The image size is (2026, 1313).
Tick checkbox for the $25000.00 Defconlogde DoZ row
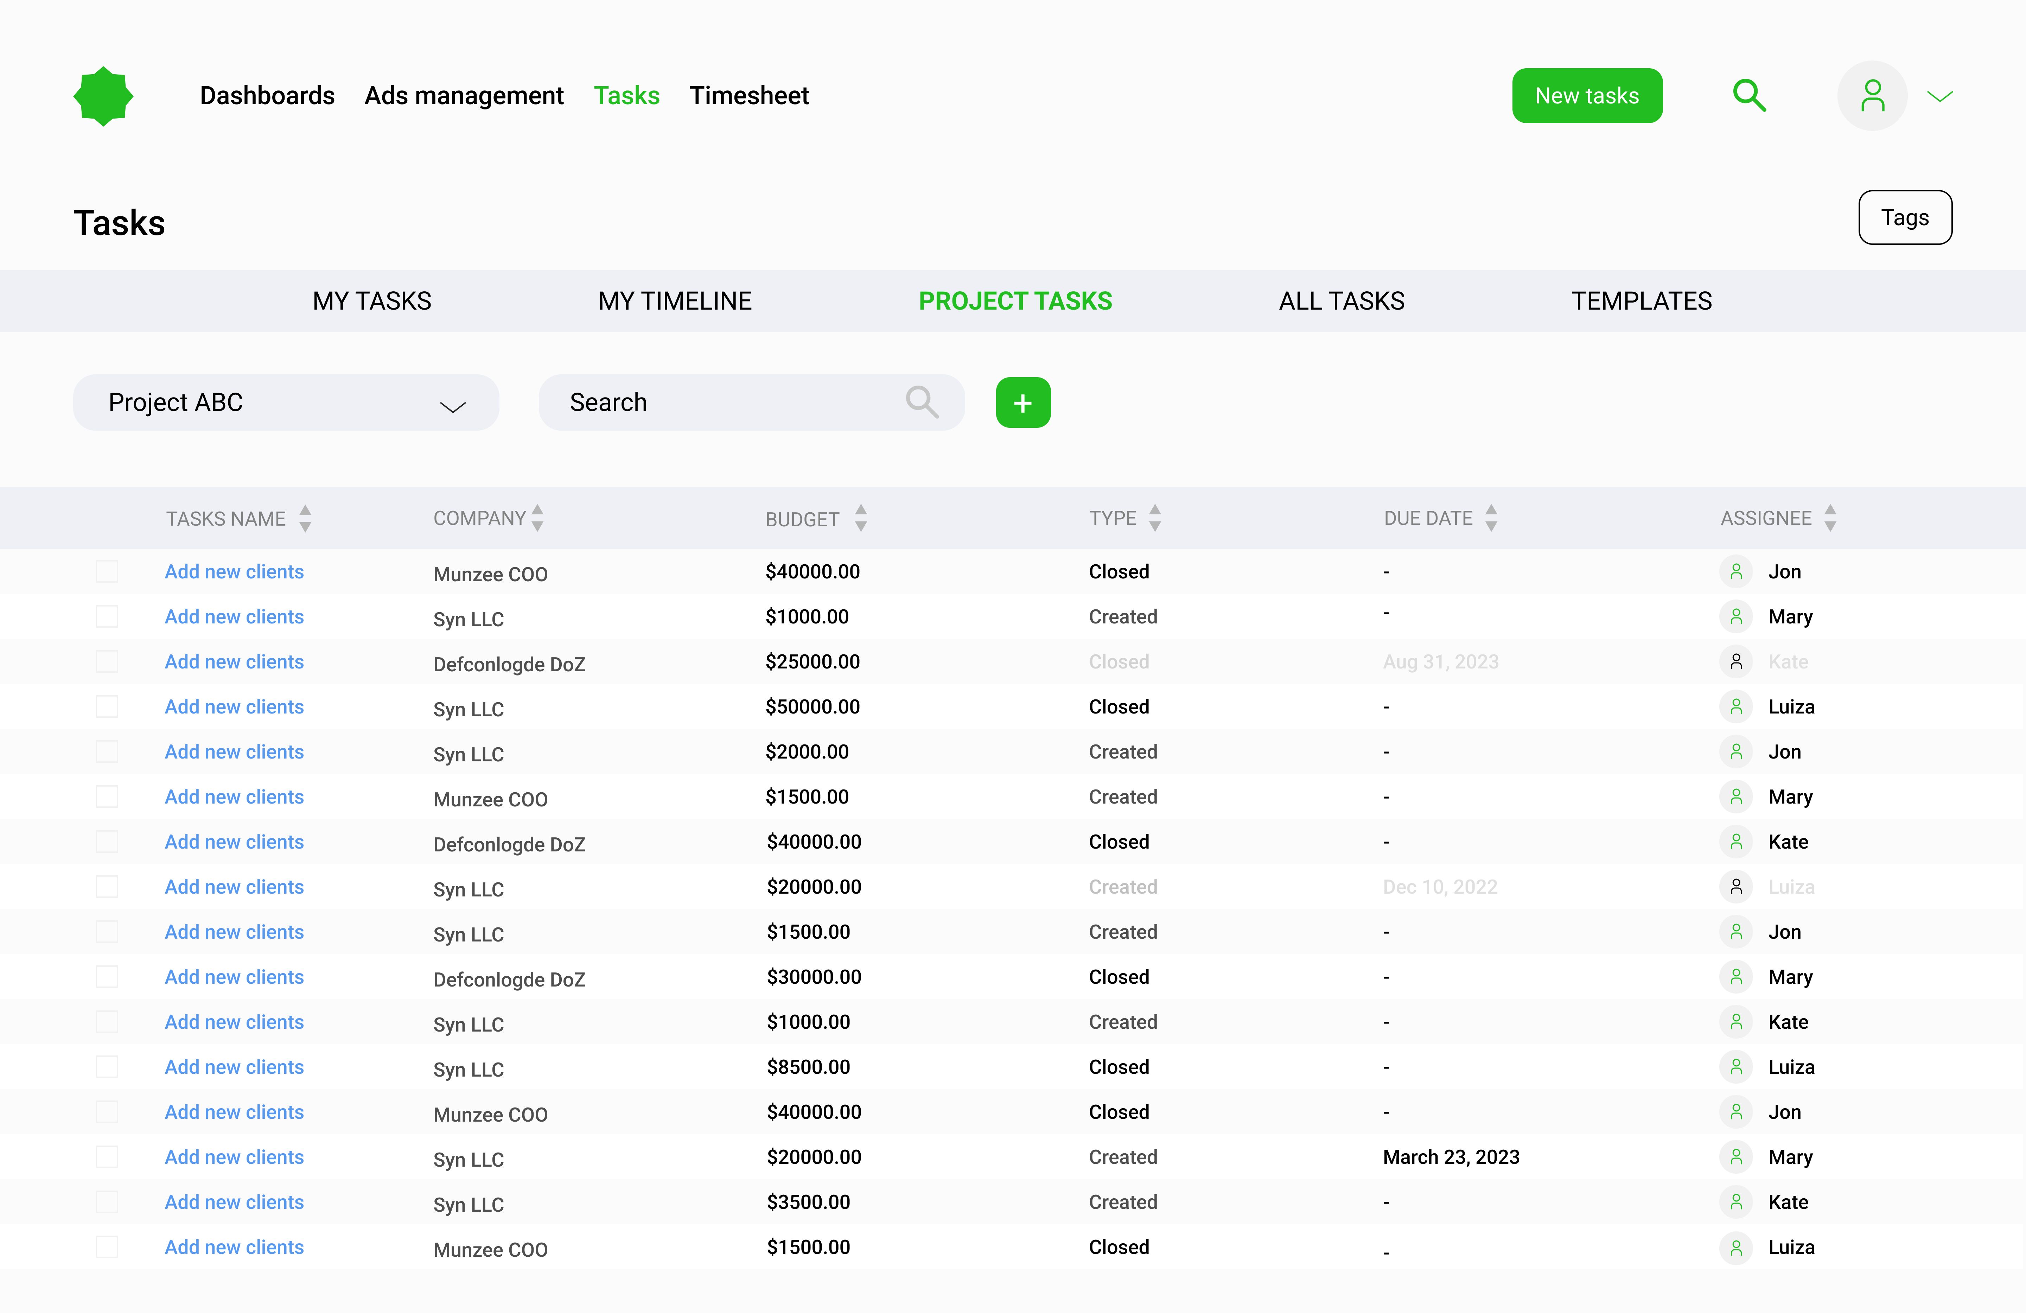click(x=107, y=662)
